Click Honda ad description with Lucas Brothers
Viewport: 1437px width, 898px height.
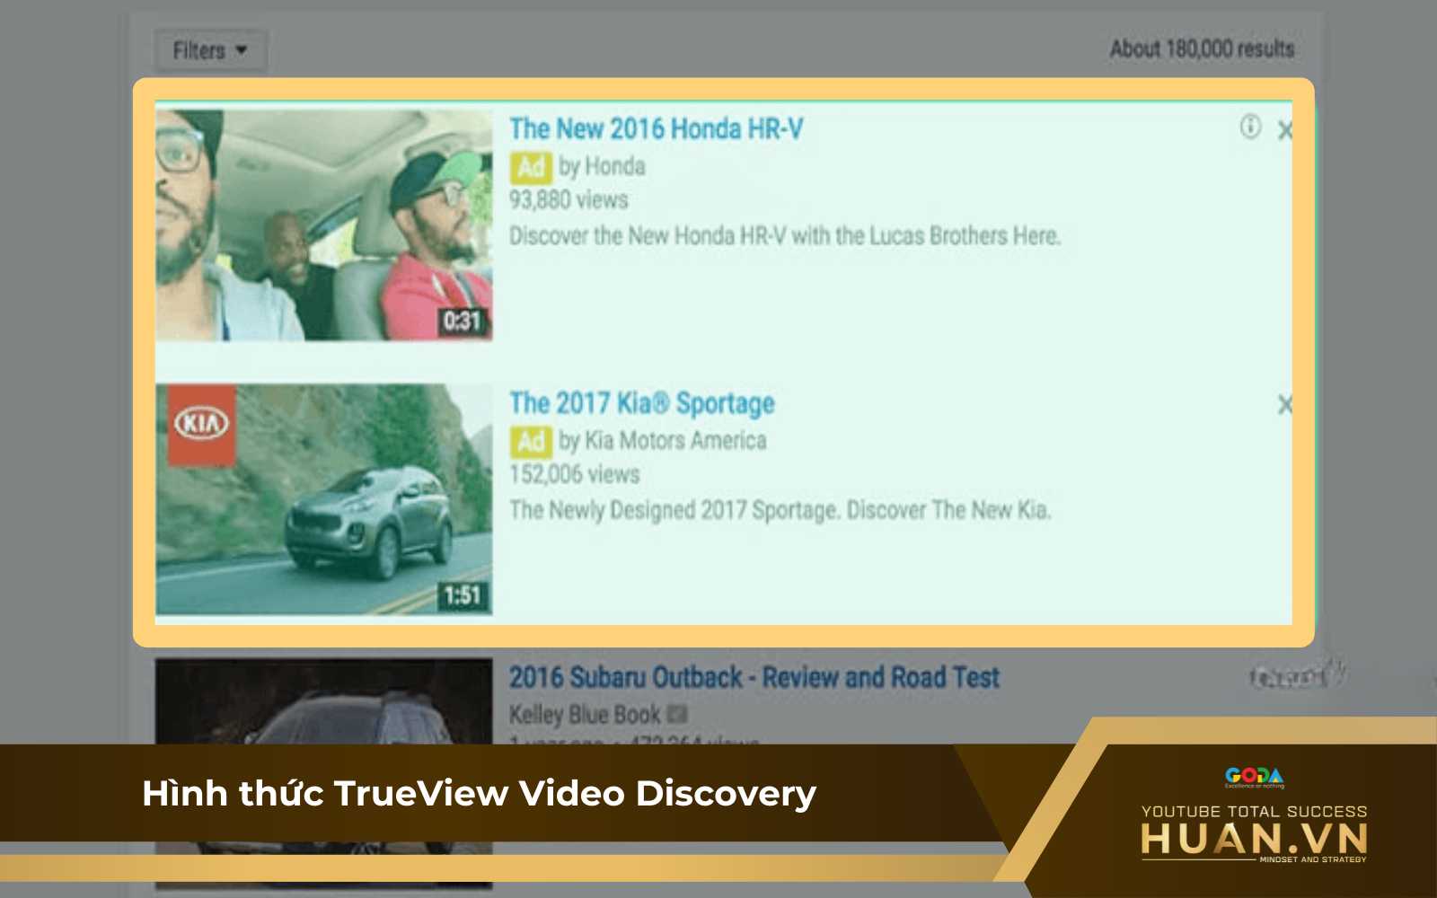[785, 236]
